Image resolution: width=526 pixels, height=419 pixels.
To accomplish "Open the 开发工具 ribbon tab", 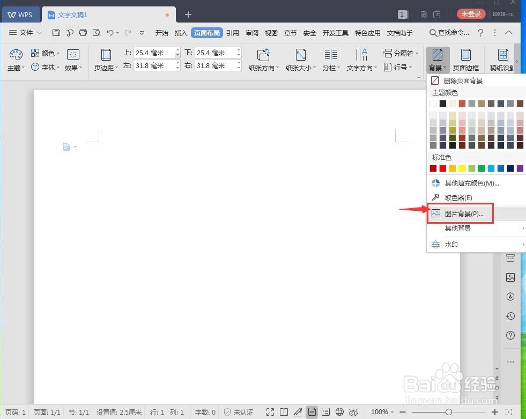I will [x=336, y=33].
